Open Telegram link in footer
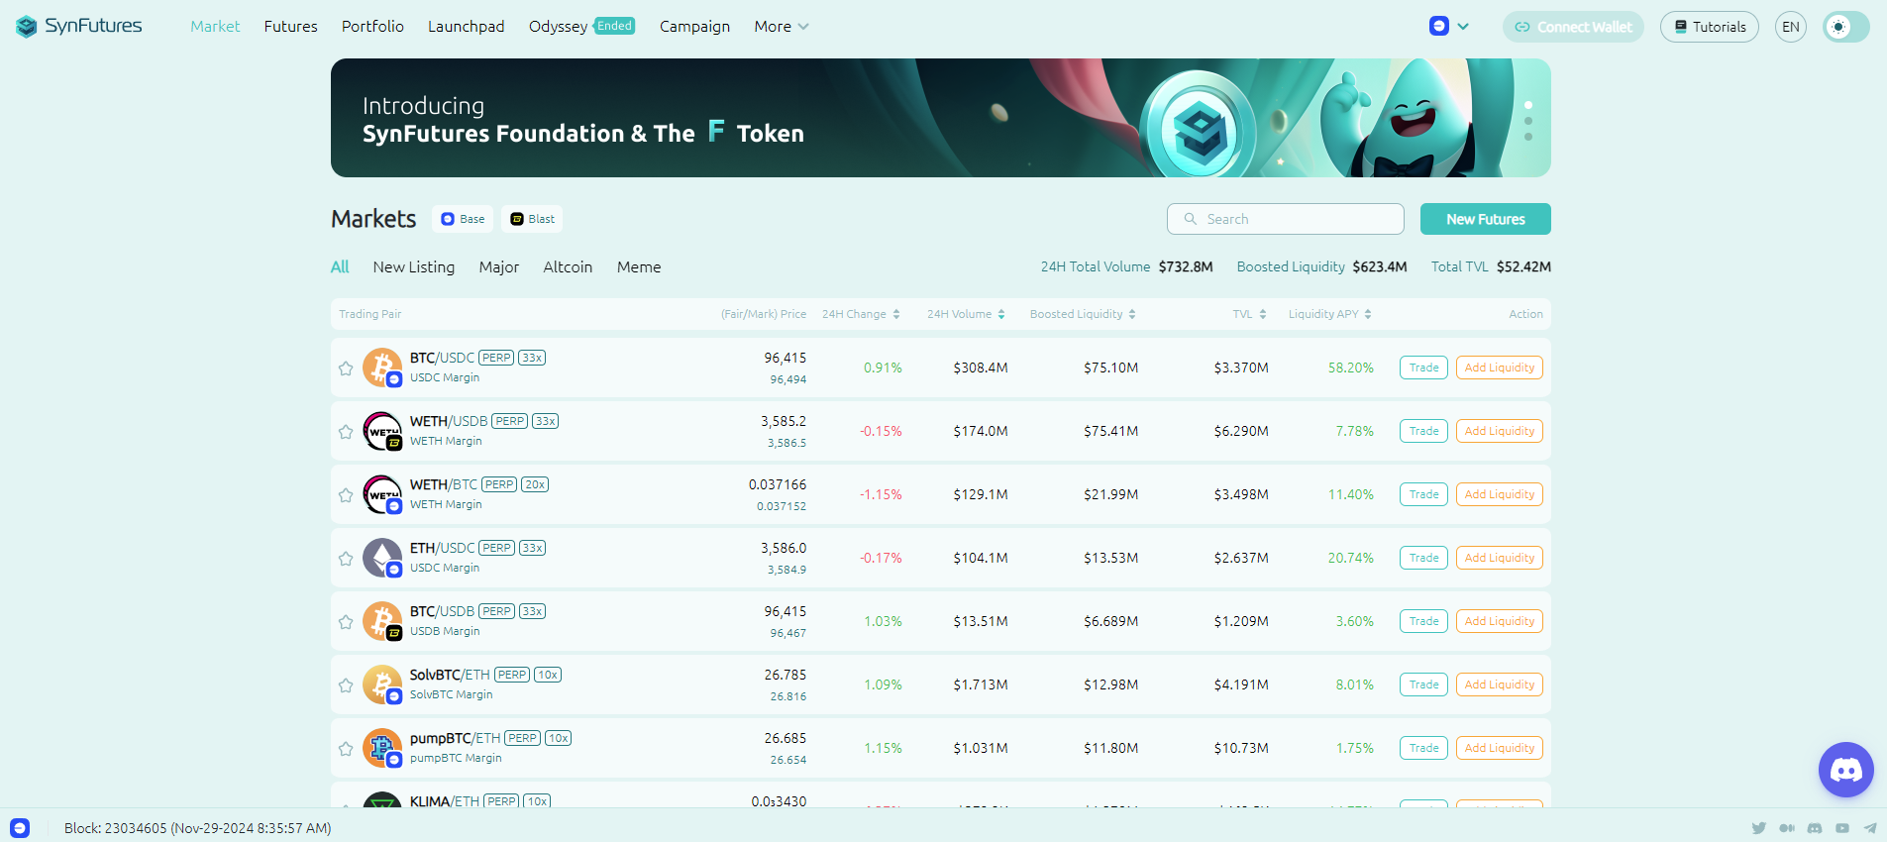 tap(1870, 828)
